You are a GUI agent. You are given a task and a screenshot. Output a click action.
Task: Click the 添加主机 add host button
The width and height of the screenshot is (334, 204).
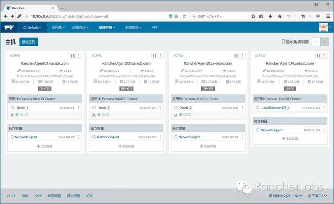pyautogui.click(x=29, y=42)
